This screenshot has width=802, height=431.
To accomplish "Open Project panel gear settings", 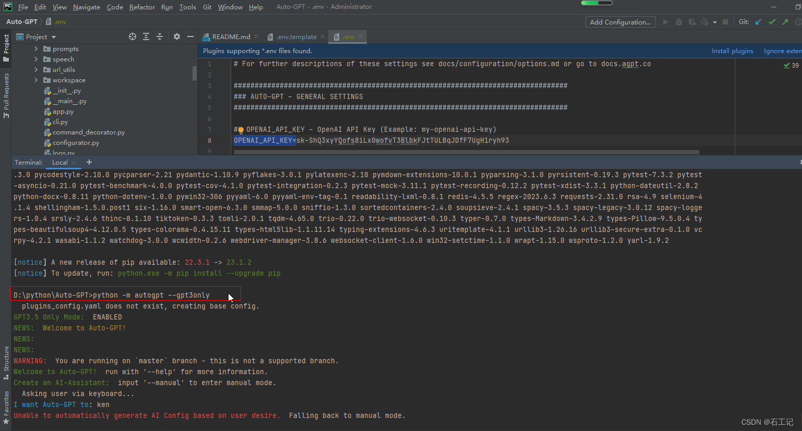I will (177, 36).
